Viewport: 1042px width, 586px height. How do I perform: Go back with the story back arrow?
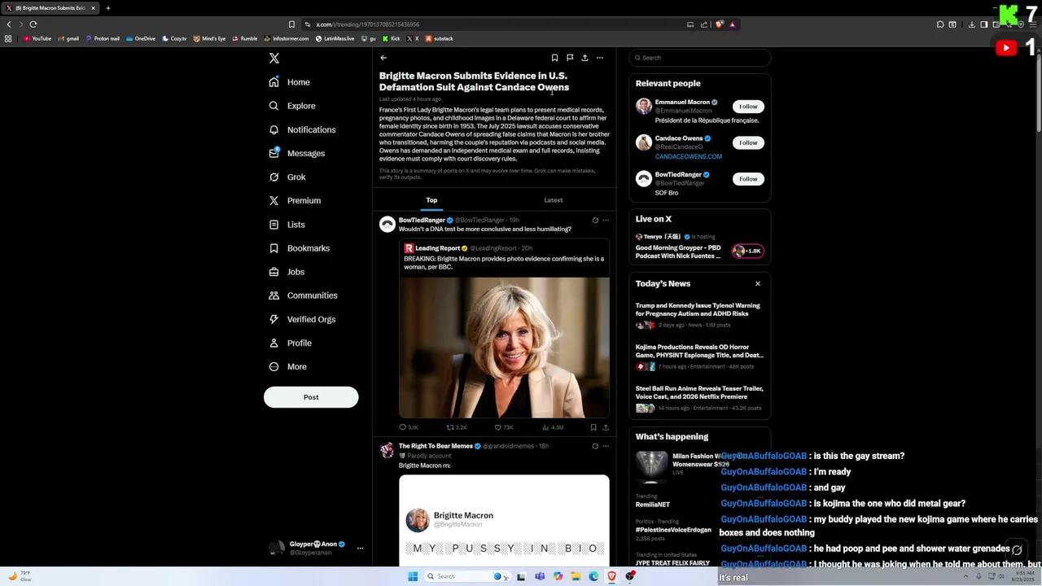coord(383,58)
